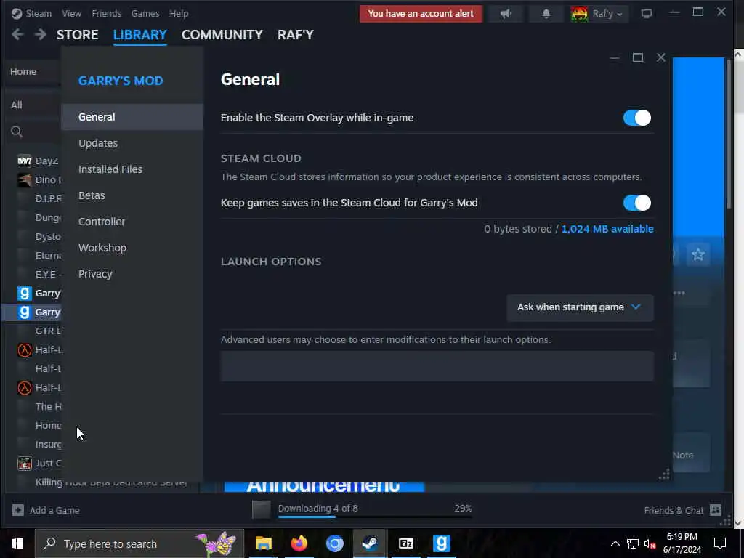
Task: Show hidden system tray icons chevron
Action: [615, 543]
